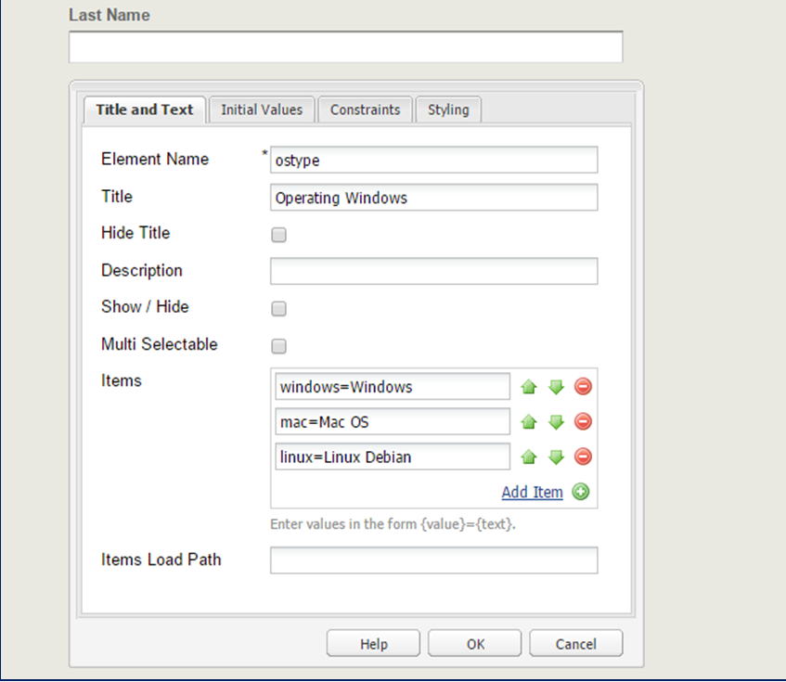Focus the Items Load Path field
The height and width of the screenshot is (682, 786).
[x=433, y=560]
